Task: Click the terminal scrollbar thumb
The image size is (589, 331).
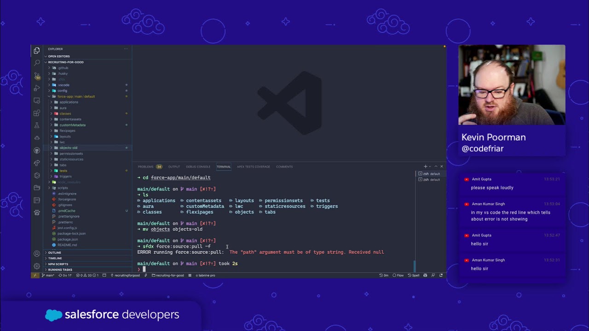Action: pyautogui.click(x=414, y=266)
